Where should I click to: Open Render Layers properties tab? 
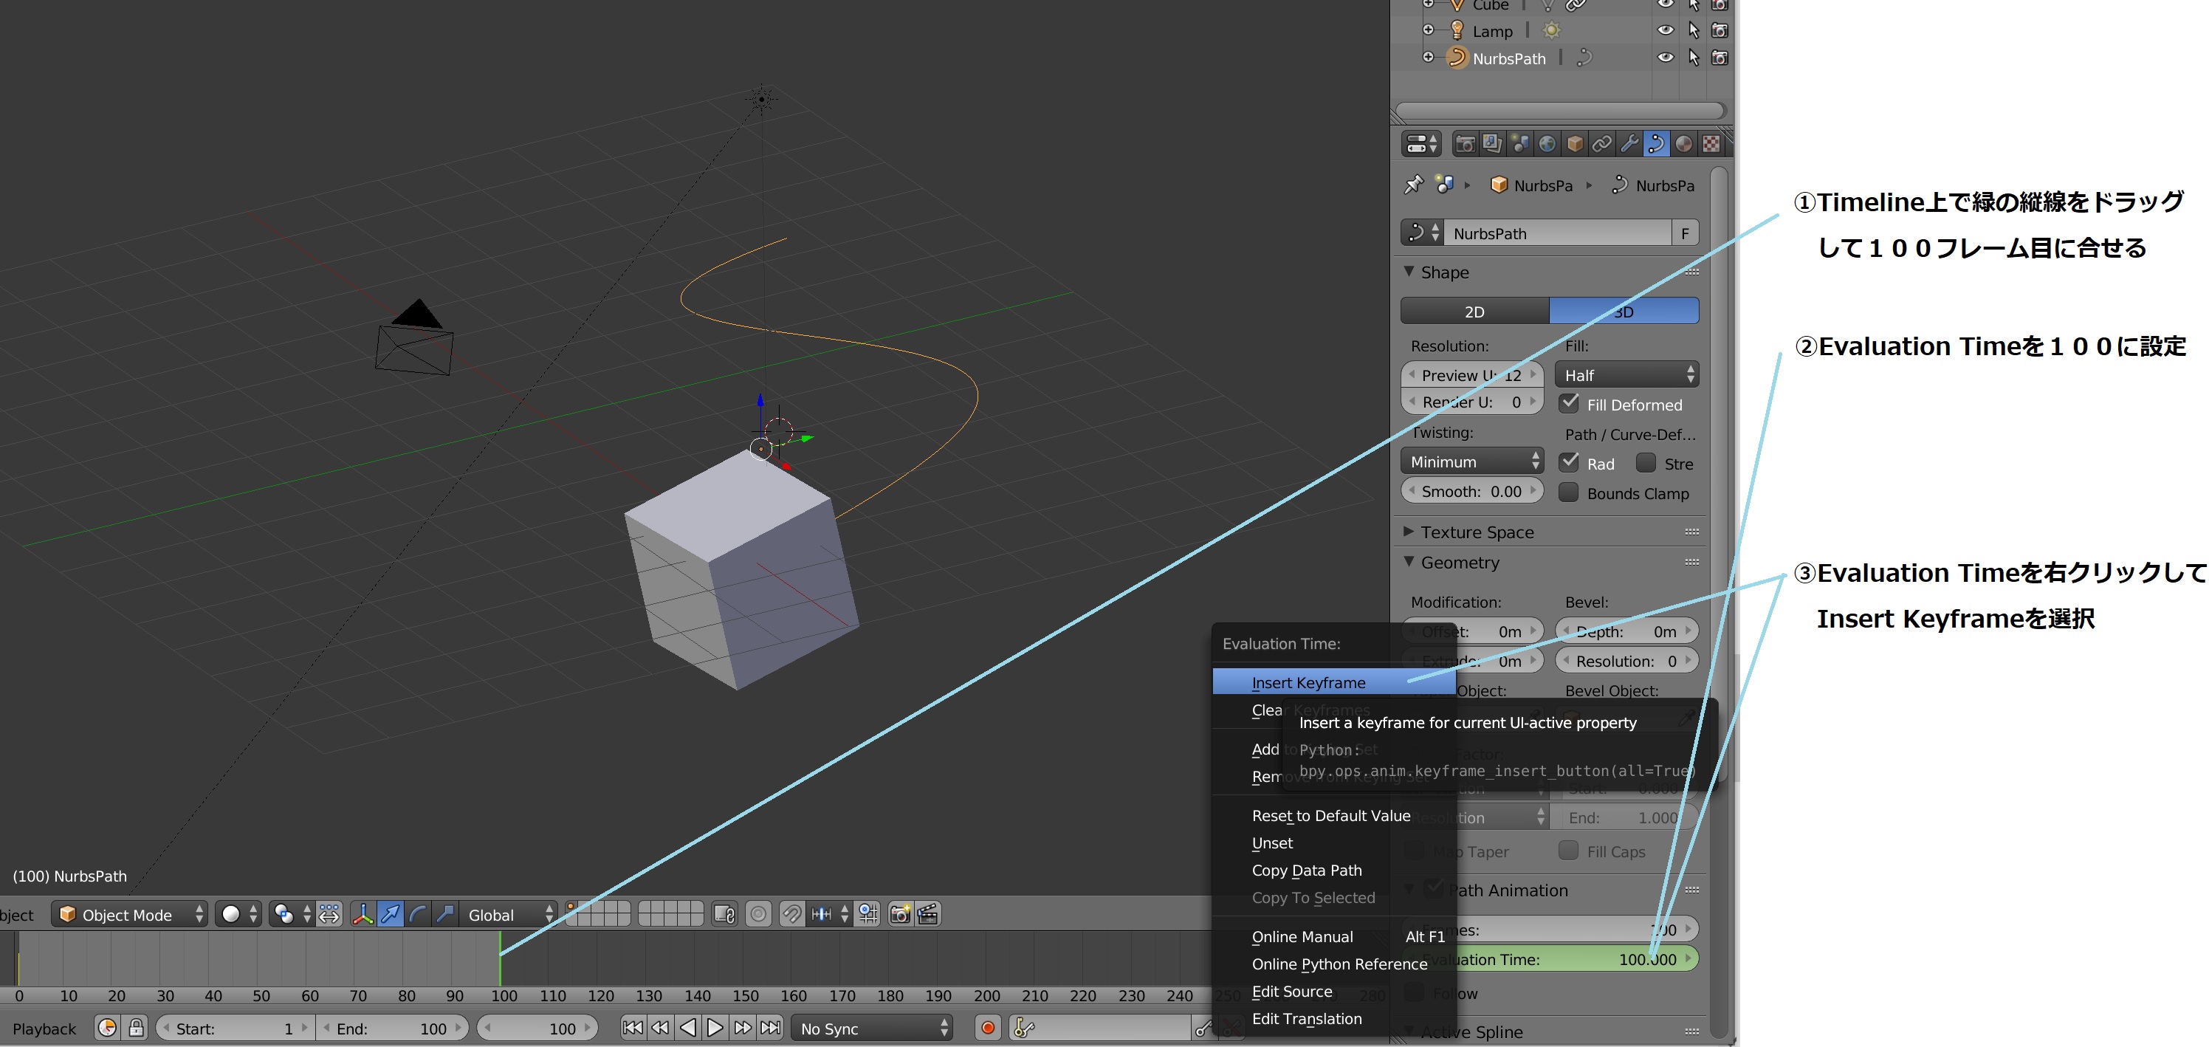pos(1492,144)
